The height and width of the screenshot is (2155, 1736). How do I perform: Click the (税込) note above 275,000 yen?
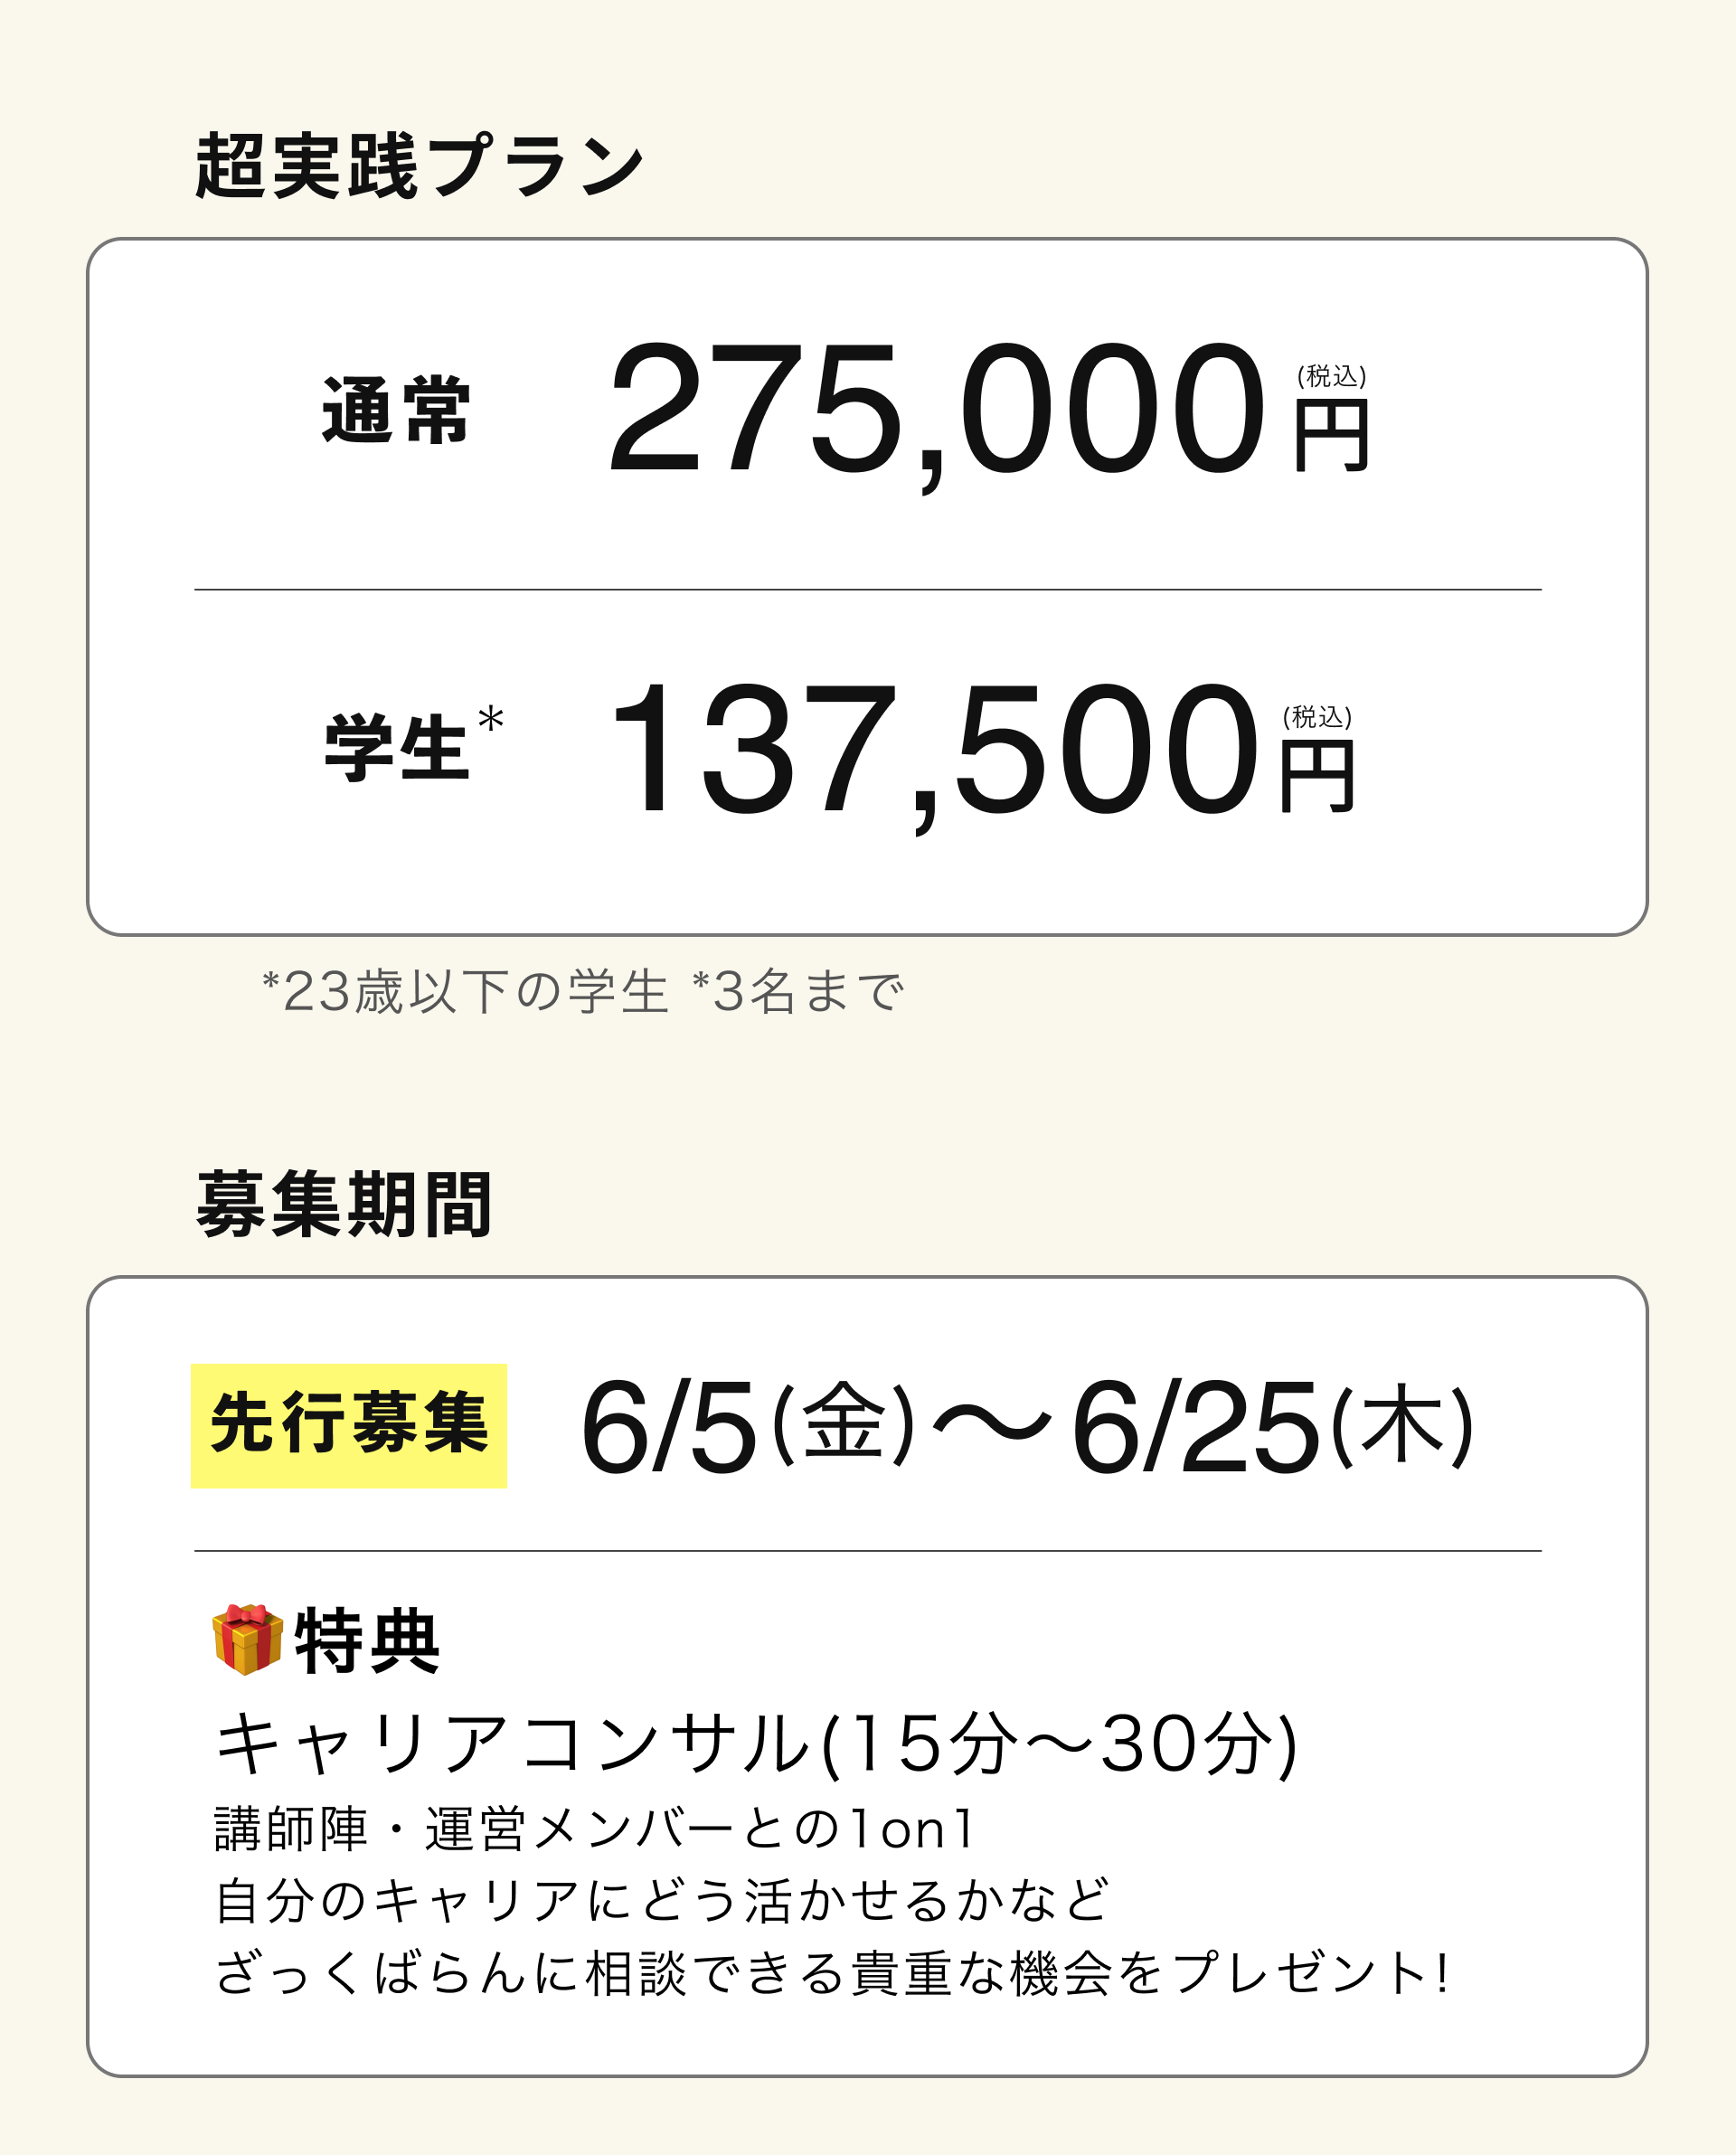1332,376
